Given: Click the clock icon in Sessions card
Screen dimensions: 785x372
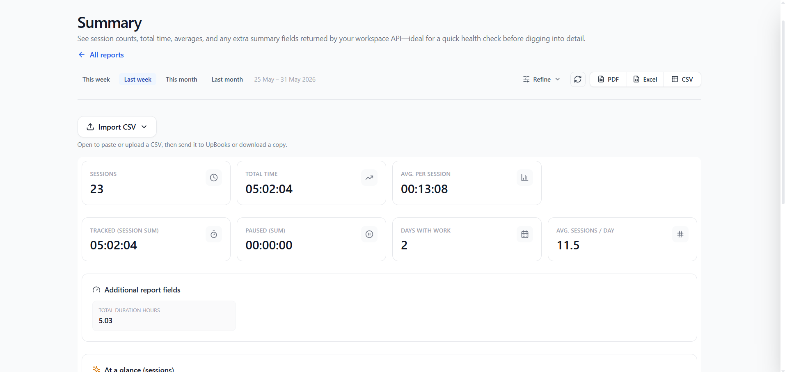Looking at the screenshot, I should point(214,178).
